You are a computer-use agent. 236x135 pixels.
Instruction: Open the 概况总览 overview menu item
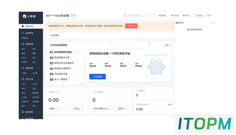(31, 26)
